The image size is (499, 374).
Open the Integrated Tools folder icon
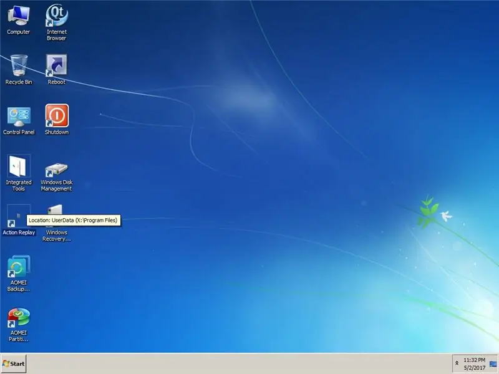point(19,166)
